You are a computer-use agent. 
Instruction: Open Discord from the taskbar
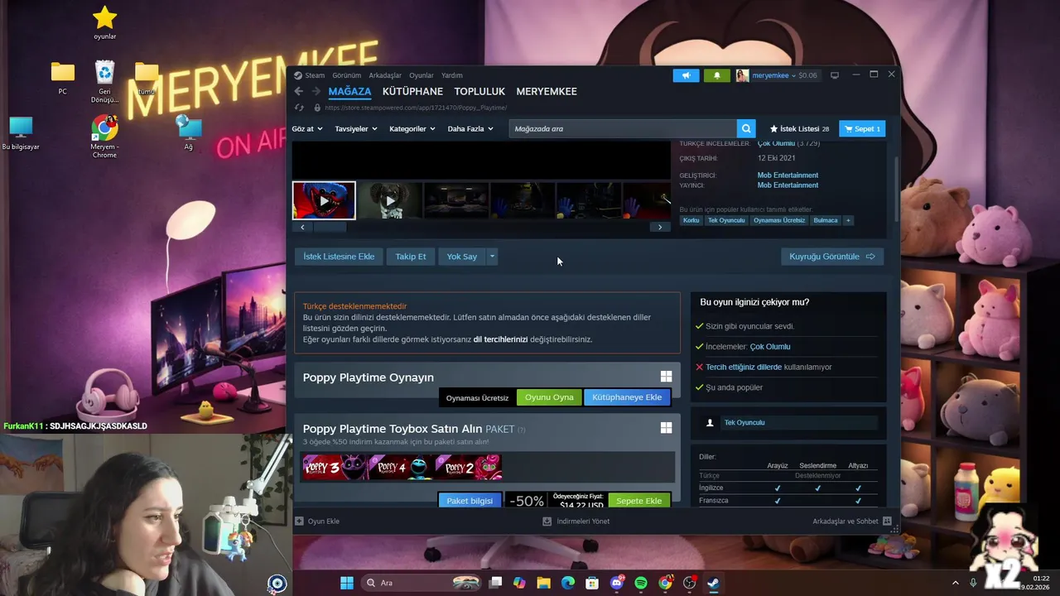616,583
